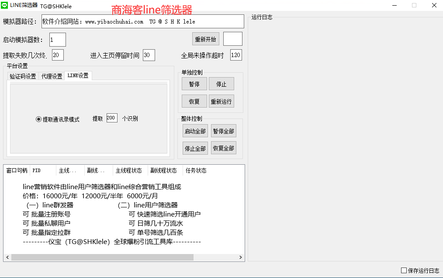Screen dimensions: 443x278
Task: Click the text 可 日筛几十万流水
Action: [156, 224]
